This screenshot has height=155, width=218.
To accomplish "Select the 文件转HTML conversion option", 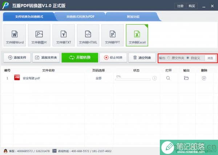I will click(x=88, y=35).
